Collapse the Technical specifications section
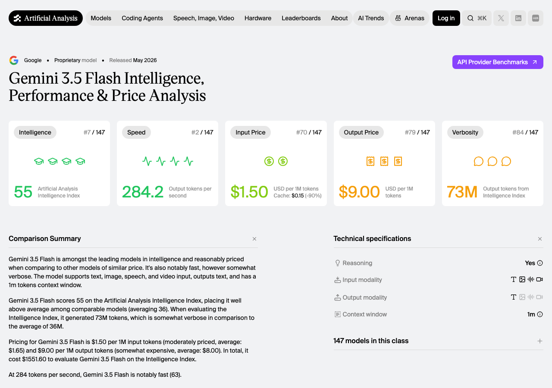The height and width of the screenshot is (388, 552). pyautogui.click(x=540, y=239)
